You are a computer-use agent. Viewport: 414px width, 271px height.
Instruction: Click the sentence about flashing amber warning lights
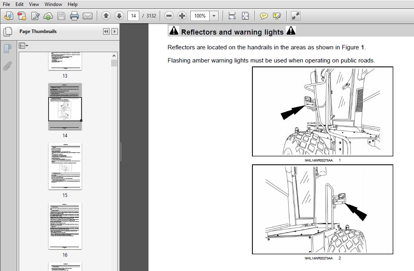click(271, 60)
